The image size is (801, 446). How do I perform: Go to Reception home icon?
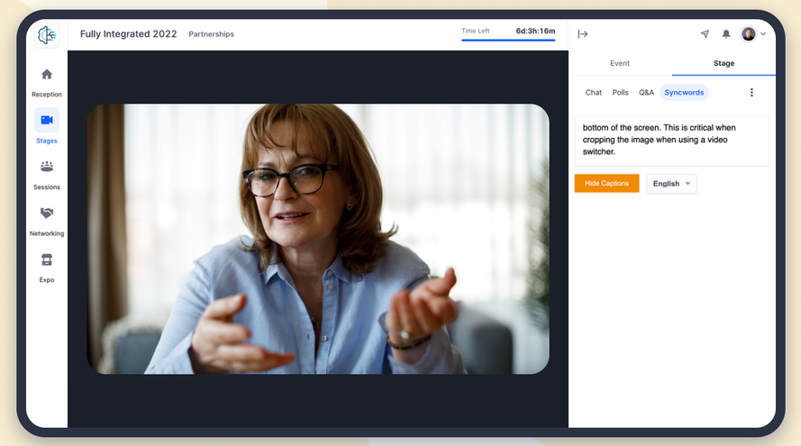(47, 75)
